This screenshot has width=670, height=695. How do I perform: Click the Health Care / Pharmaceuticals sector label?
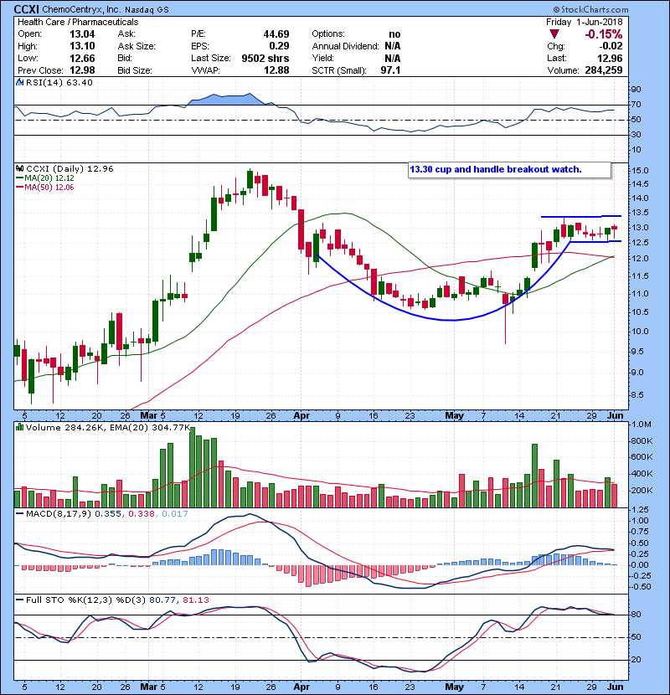78,22
